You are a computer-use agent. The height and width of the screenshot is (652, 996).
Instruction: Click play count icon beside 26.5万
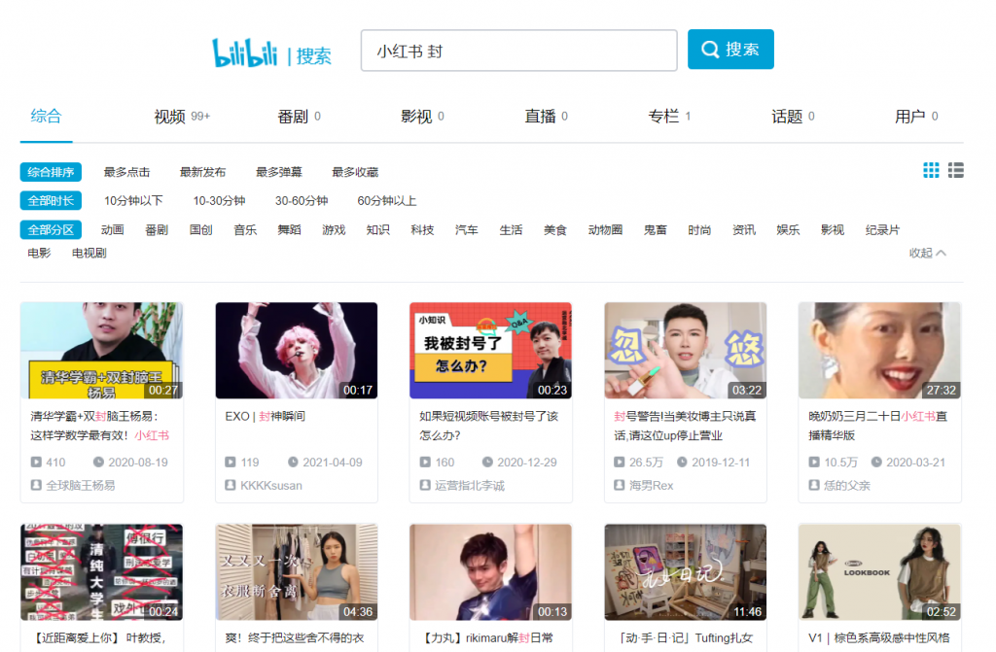(619, 463)
